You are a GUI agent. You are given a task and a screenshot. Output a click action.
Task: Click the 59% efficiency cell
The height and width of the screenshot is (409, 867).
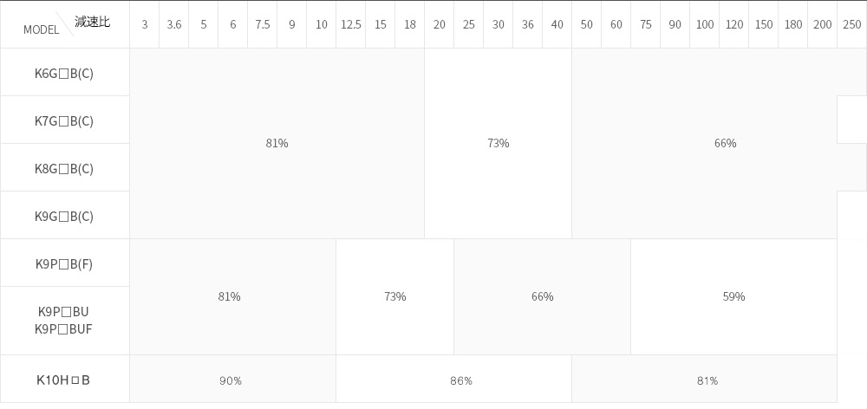point(733,297)
